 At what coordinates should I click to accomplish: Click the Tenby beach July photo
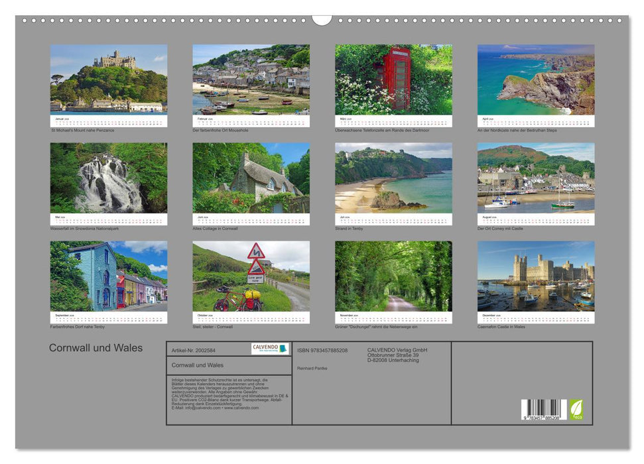[393, 179]
